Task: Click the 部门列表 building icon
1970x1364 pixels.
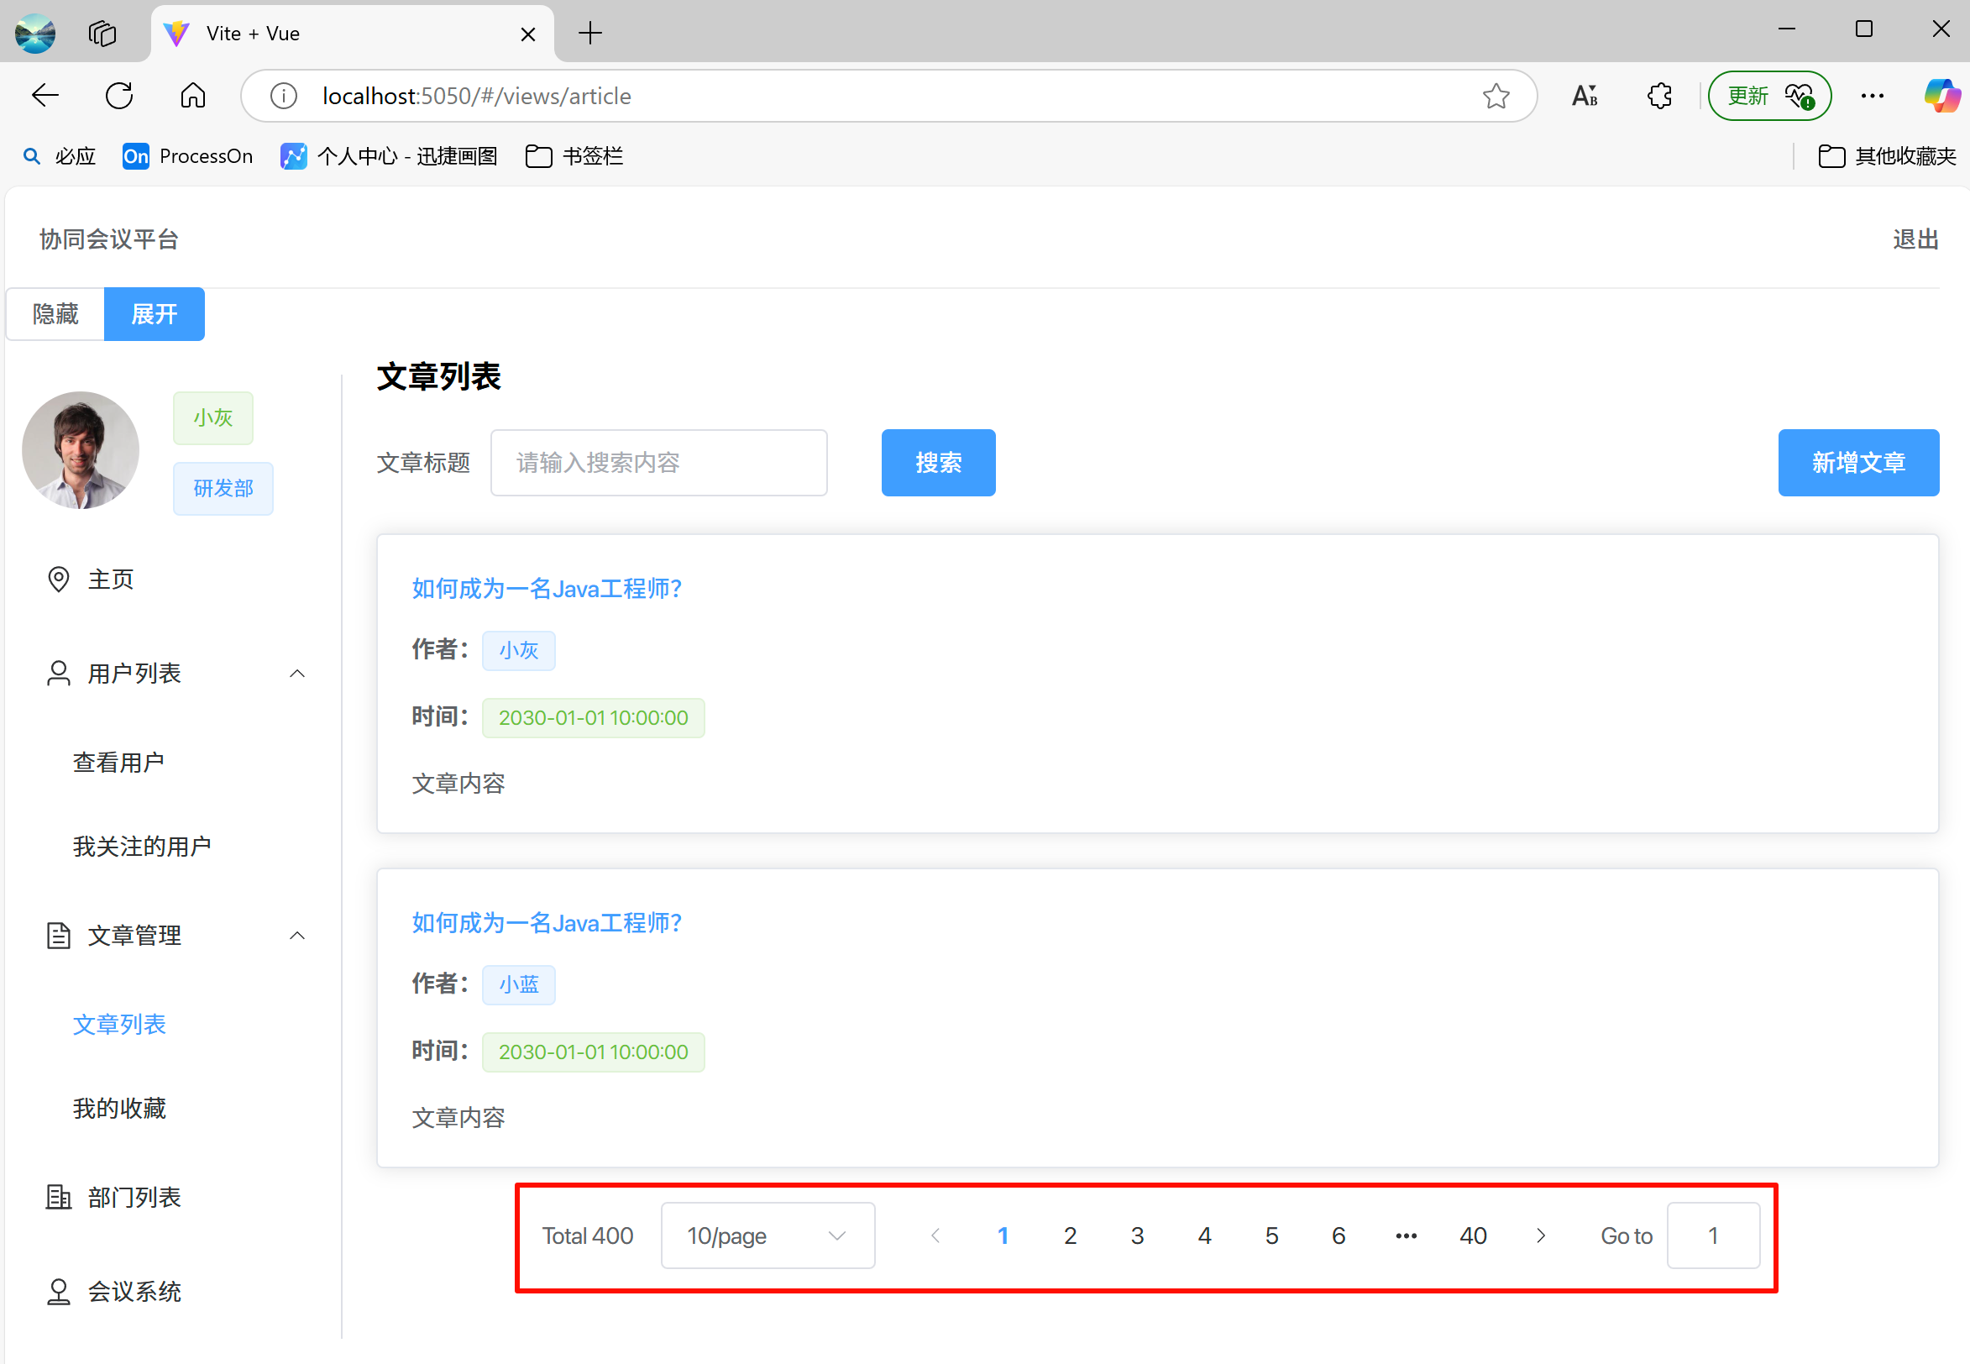Action: pos(58,1198)
